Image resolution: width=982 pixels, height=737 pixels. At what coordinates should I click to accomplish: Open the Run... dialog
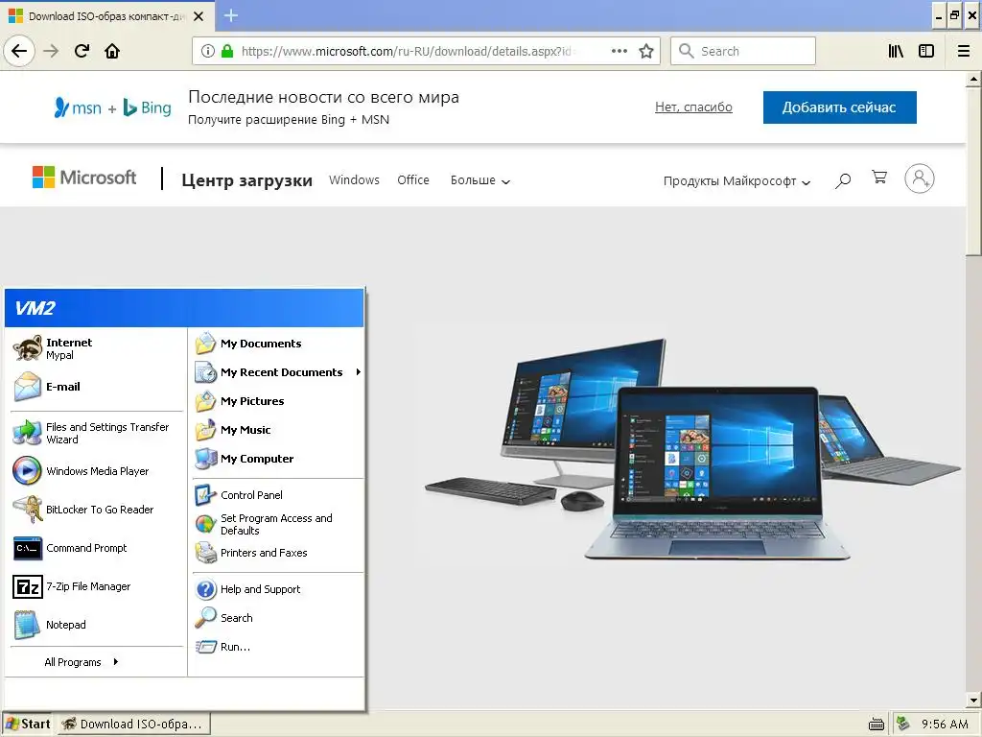[277, 647]
